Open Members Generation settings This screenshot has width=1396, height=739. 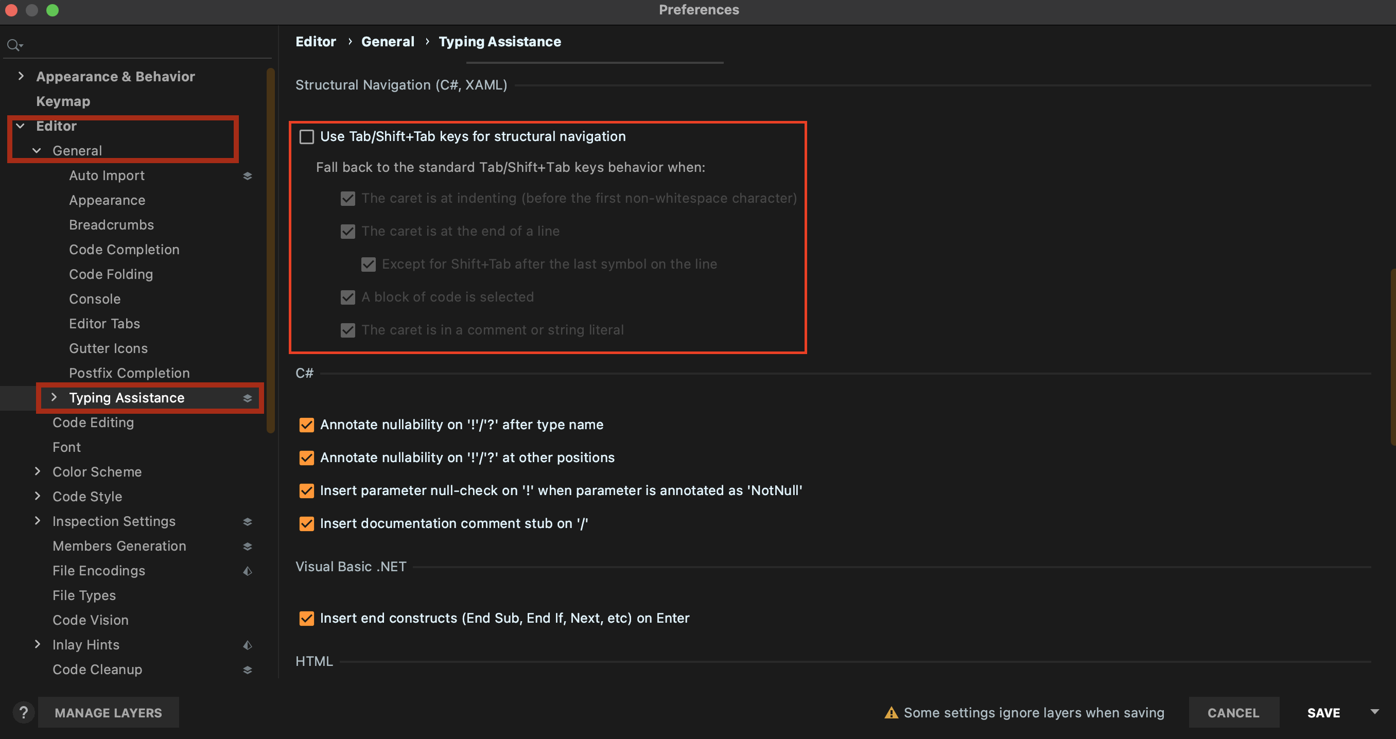click(119, 546)
